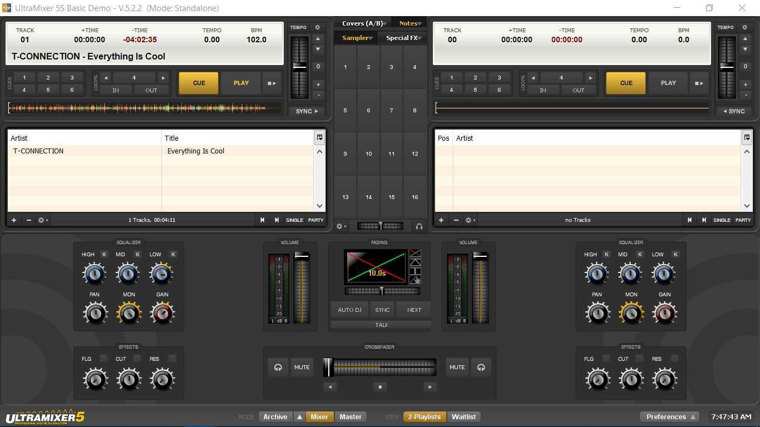Click the sampler headphones icon

(419, 226)
